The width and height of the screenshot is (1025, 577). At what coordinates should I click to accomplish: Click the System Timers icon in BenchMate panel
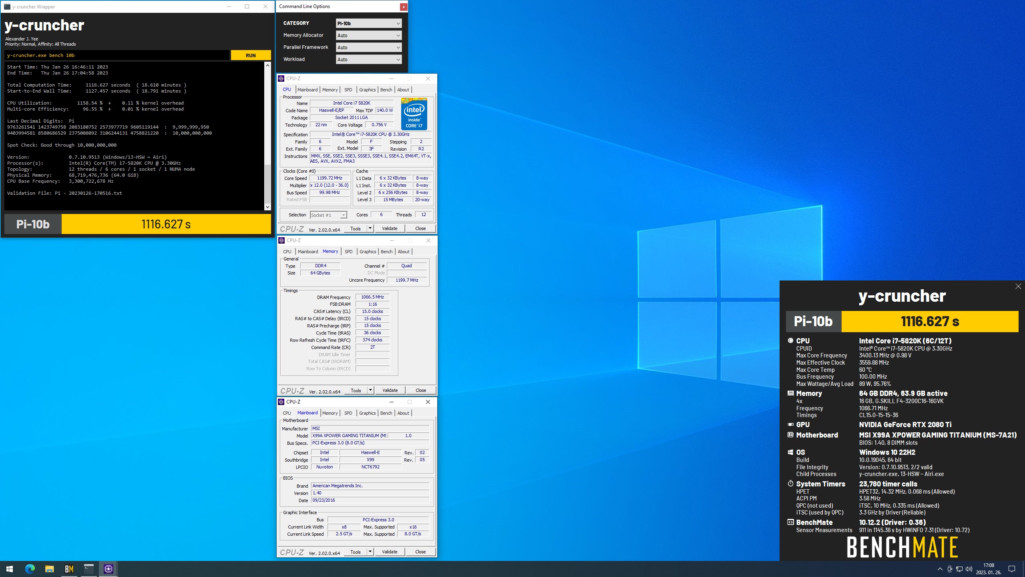[x=790, y=484]
